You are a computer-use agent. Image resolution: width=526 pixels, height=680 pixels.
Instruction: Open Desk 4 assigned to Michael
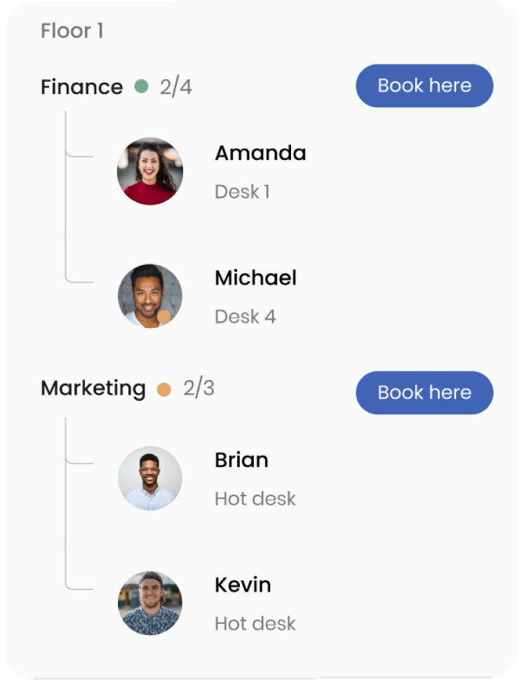[245, 316]
